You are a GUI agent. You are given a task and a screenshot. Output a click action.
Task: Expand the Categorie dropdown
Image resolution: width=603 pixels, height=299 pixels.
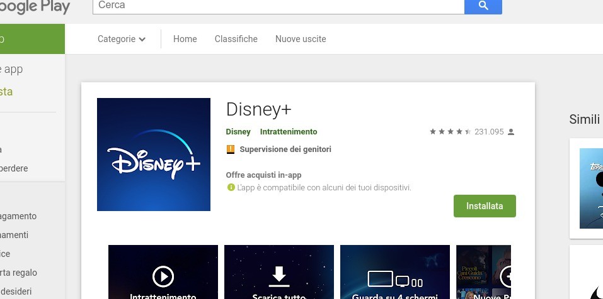121,39
